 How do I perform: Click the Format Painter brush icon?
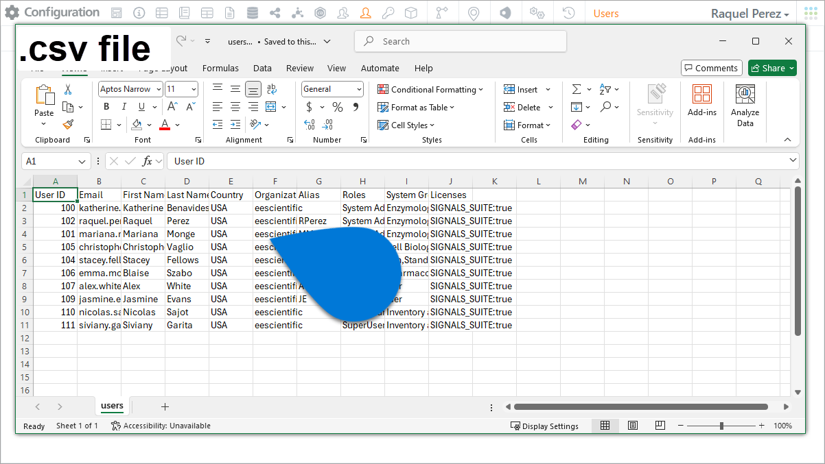[x=68, y=125]
